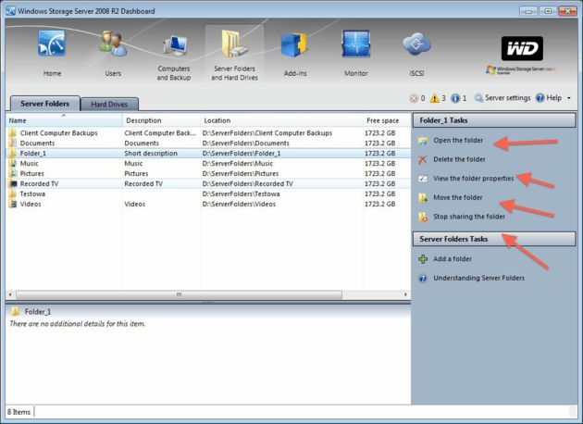Click the Server settings gear icon

point(478,98)
